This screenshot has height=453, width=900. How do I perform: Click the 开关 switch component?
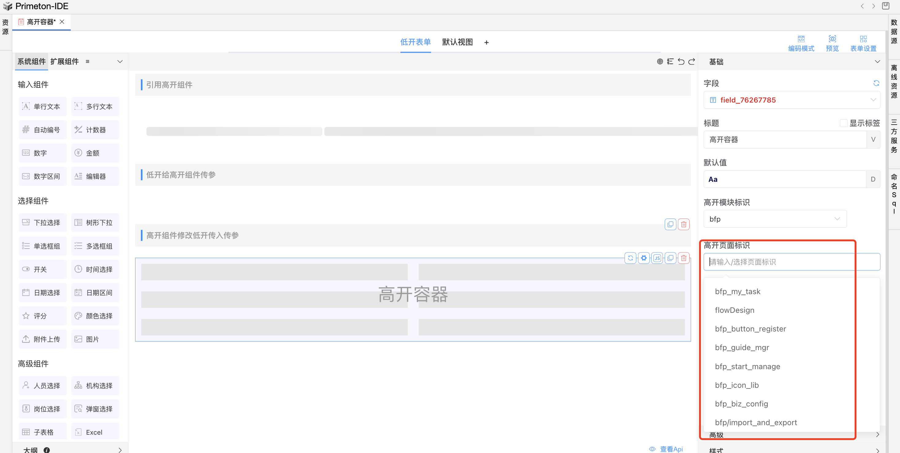[42, 269]
